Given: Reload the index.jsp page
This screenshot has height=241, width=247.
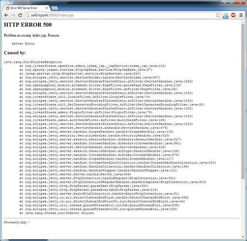Looking at the screenshot, I should (20, 15).
